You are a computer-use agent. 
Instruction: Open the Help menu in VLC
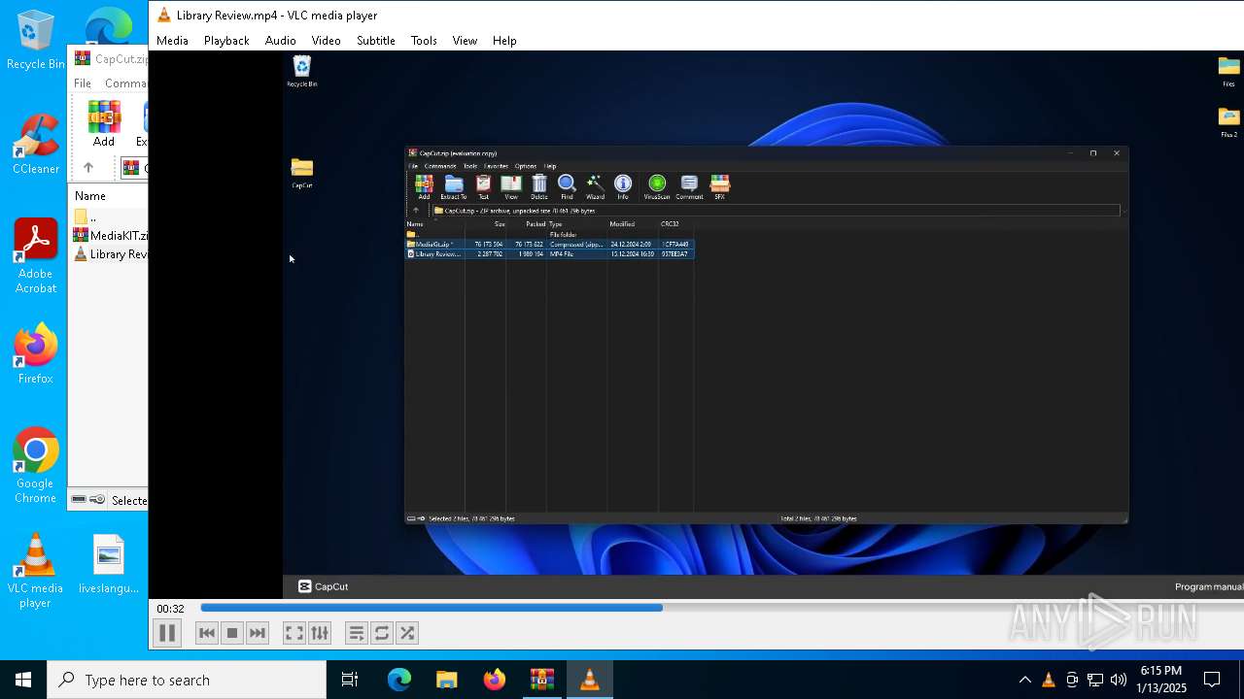point(504,41)
